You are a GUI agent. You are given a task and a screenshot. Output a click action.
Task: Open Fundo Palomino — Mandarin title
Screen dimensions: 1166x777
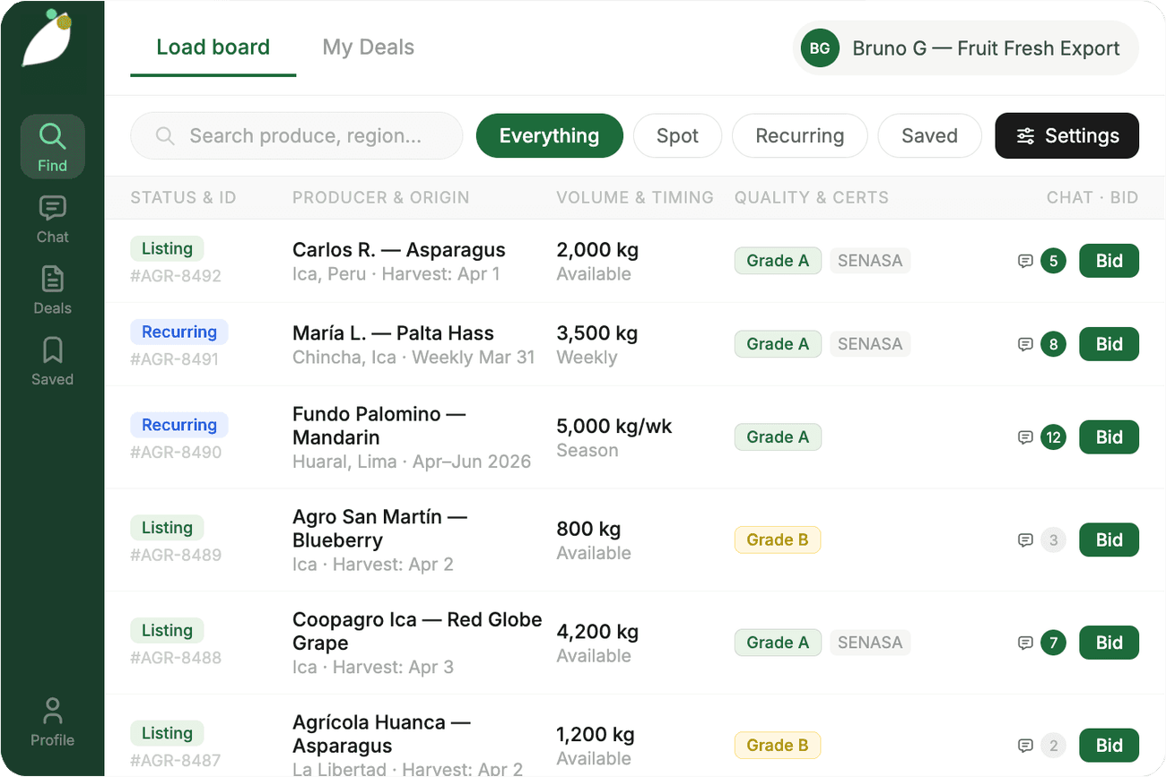coord(379,426)
